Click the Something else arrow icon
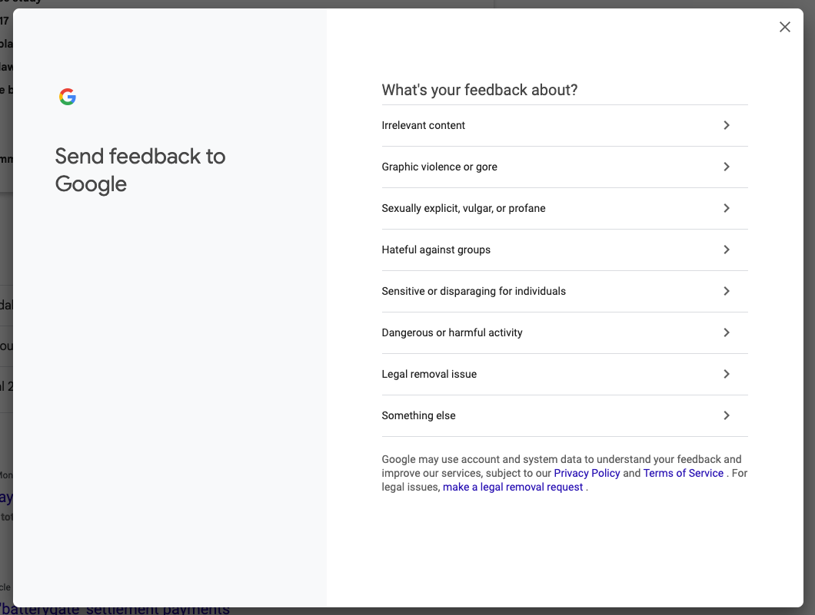 click(726, 415)
